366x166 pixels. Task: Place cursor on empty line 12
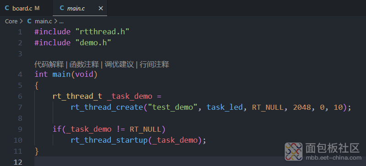point(200,162)
